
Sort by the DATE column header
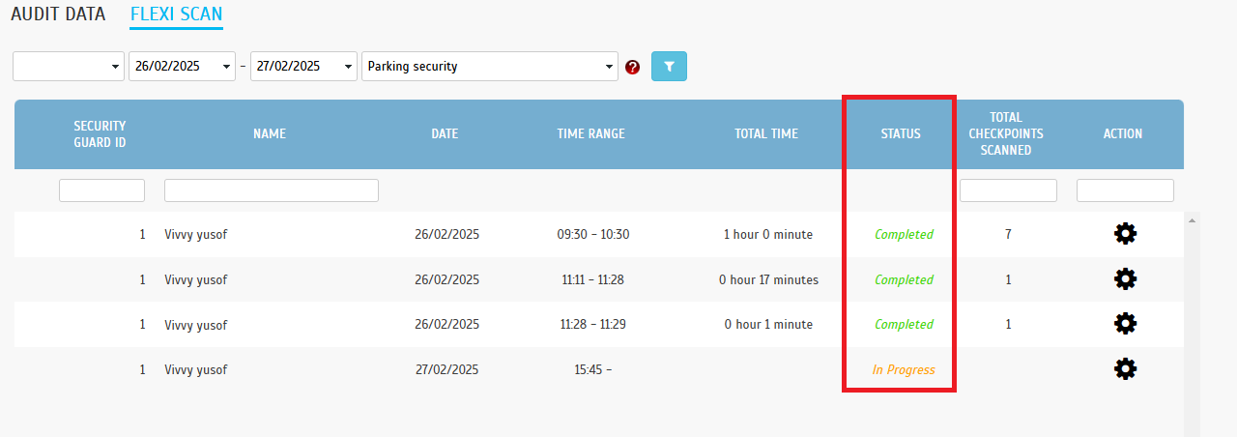click(x=445, y=133)
